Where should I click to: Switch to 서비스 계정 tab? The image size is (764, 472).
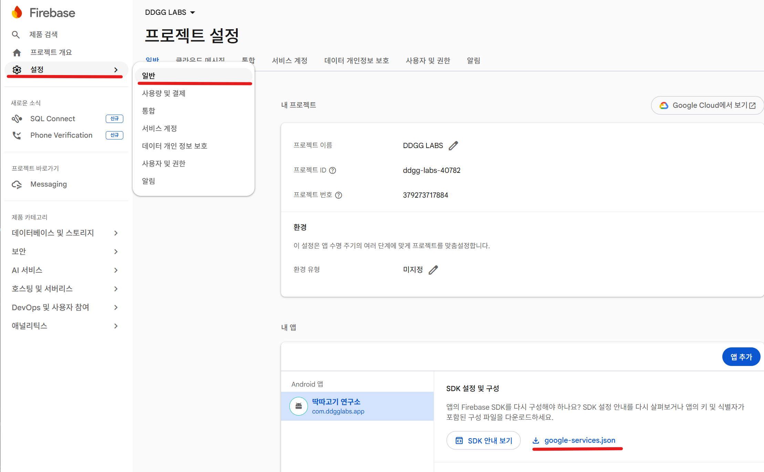(x=290, y=61)
